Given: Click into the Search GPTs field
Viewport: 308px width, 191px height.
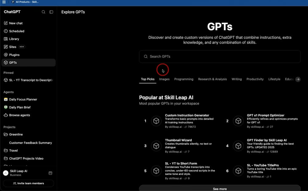Looking at the screenshot, I should [220, 57].
